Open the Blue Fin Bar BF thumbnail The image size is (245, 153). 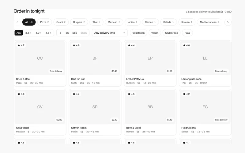point(95,58)
